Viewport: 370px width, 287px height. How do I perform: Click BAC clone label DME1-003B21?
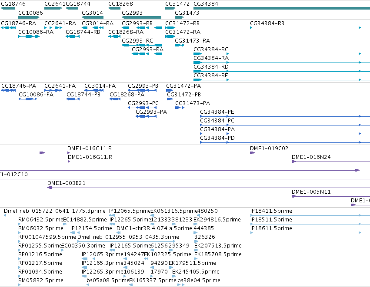click(x=67, y=184)
